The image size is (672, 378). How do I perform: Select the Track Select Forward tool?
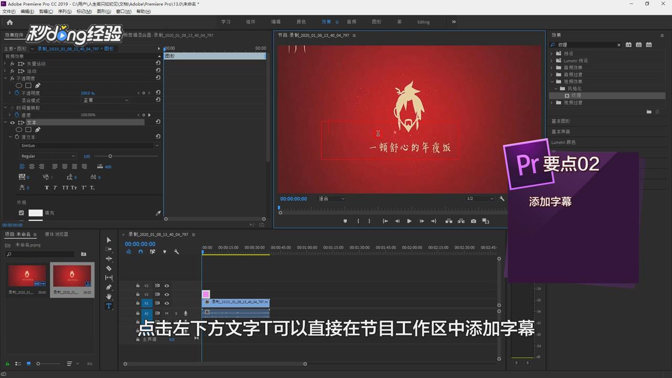(109, 249)
